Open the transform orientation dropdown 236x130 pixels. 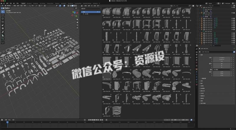click(32, 6)
